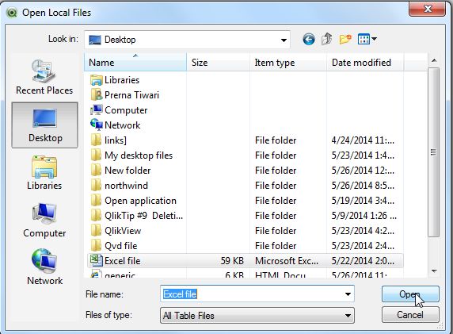Click the Prerna Tiwari user folder icon
Viewport: 453px width, 334px height.
click(x=96, y=95)
